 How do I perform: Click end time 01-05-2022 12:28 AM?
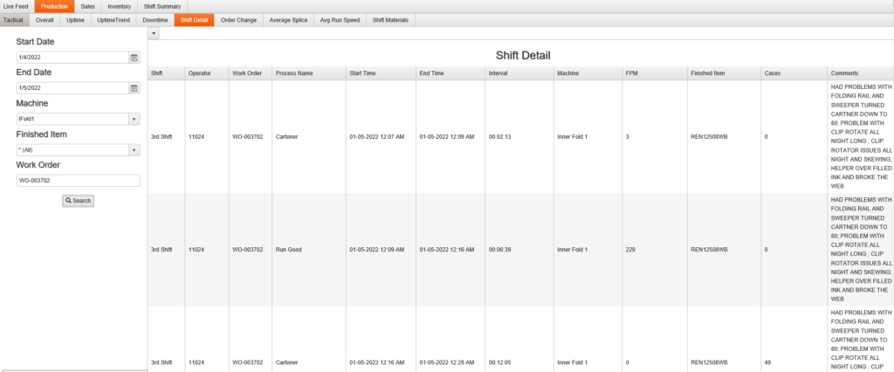point(447,362)
